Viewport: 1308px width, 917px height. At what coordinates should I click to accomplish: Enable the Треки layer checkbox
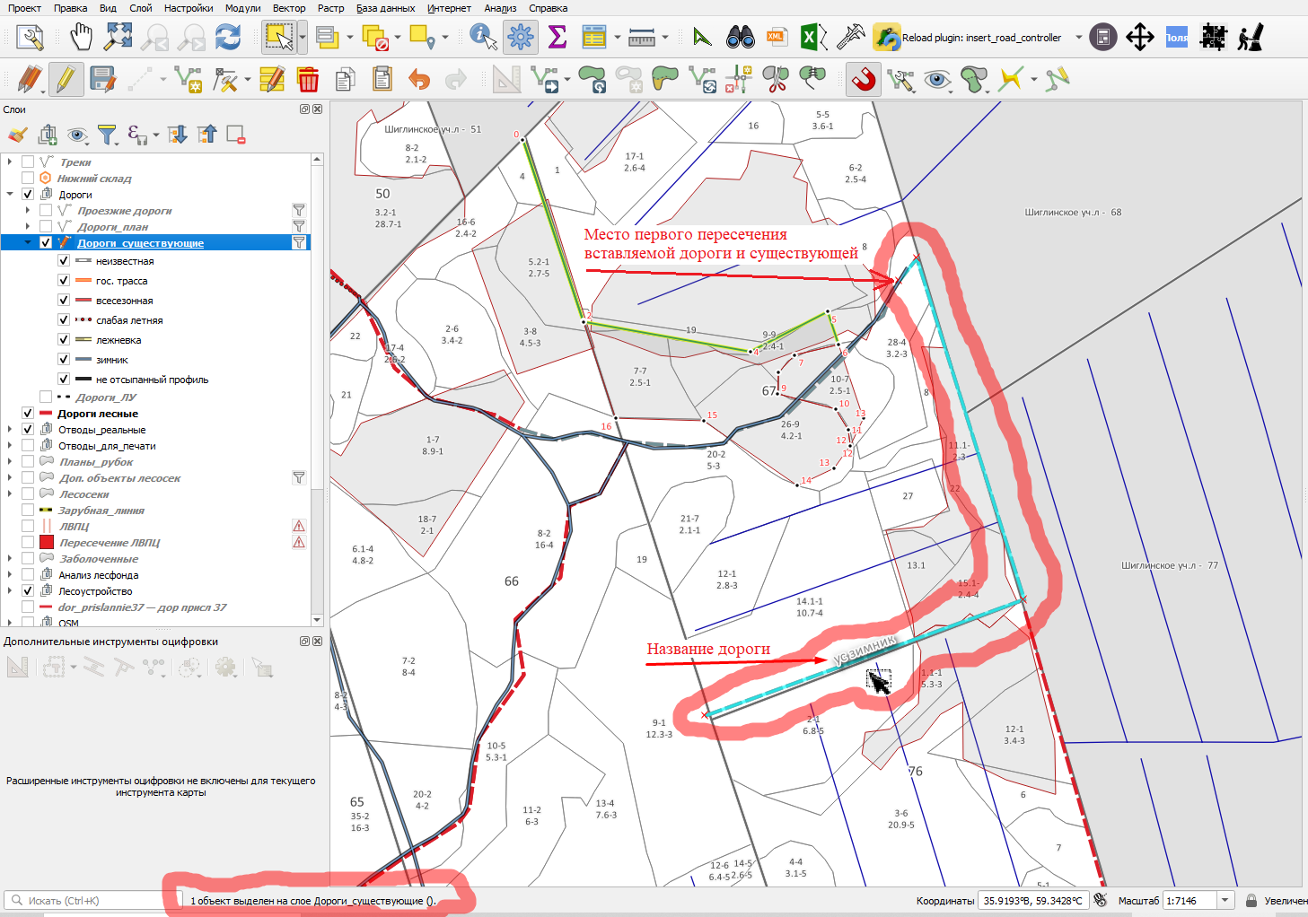28,162
